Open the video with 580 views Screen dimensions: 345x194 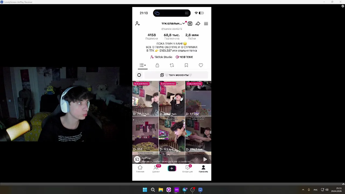145,134
